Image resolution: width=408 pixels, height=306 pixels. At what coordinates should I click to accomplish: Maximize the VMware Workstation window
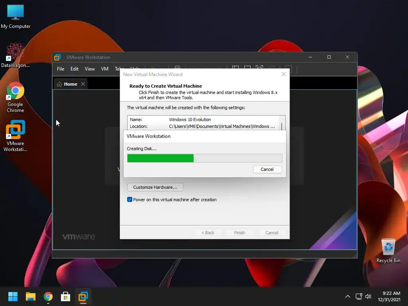(x=329, y=57)
